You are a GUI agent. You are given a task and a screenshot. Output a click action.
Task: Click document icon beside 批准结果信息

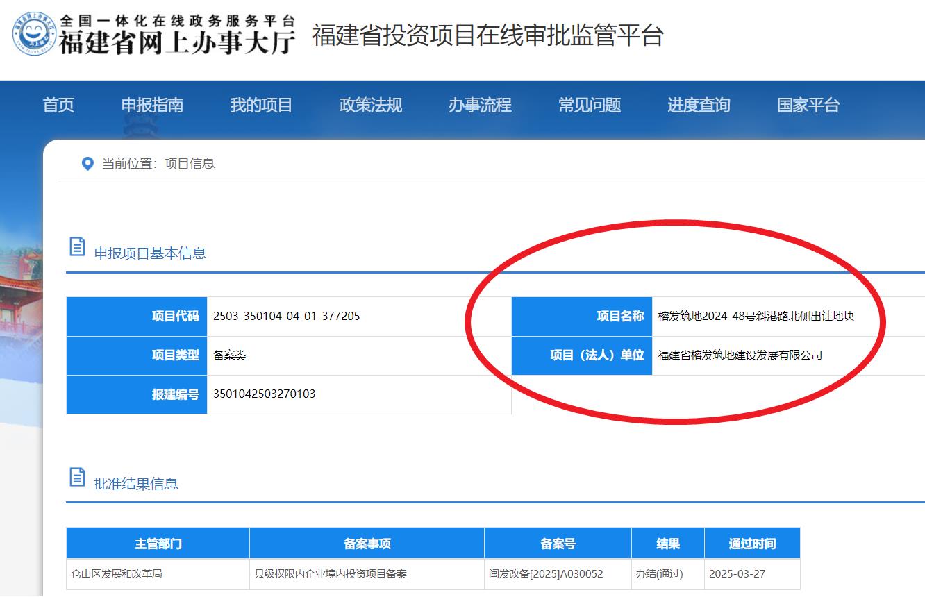tap(78, 477)
